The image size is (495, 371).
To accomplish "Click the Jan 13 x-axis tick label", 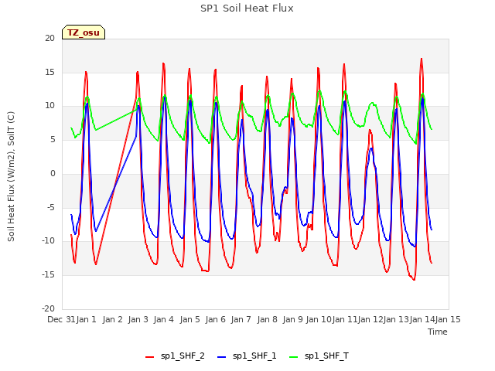I will point(396,319).
